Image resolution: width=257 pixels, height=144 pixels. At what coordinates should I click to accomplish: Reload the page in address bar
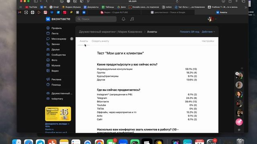click(x=177, y=1)
